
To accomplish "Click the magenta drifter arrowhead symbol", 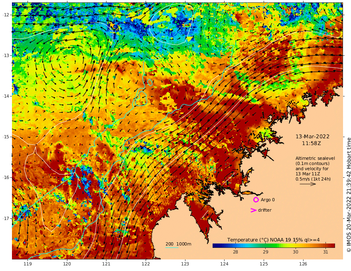I will (x=253, y=210).
